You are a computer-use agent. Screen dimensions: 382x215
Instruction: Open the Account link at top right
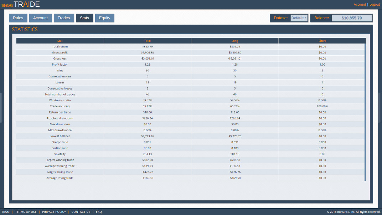pos(360,4)
